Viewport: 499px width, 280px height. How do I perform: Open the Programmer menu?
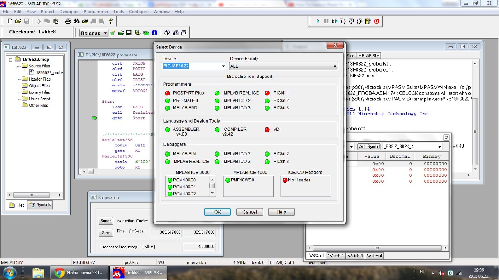click(x=96, y=12)
